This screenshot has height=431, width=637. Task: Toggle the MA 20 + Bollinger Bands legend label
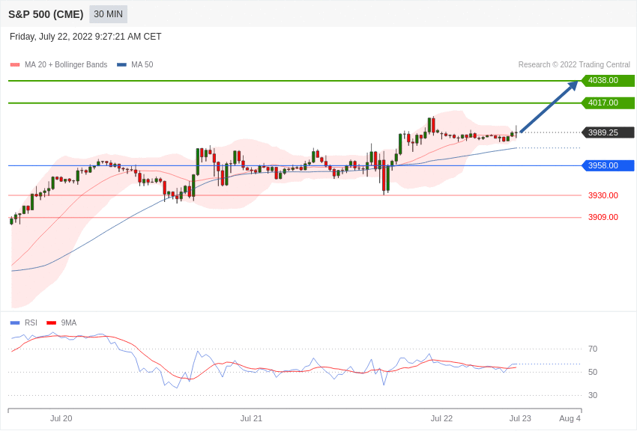tap(66, 64)
